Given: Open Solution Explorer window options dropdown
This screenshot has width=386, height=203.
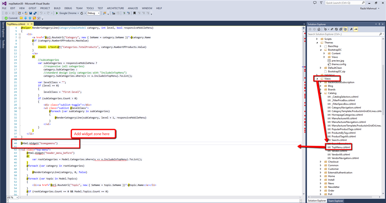Looking at the screenshot, I should click(376, 24).
